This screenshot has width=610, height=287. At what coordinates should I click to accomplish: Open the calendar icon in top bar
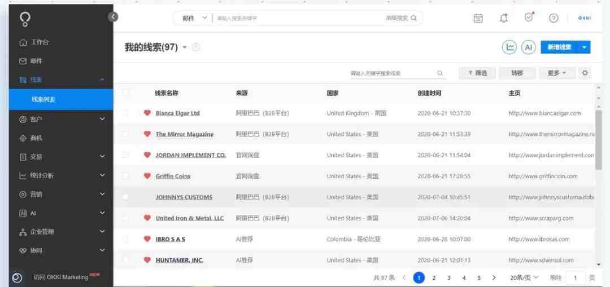click(x=478, y=18)
